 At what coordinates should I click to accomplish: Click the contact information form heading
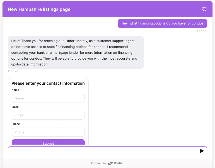(48, 83)
